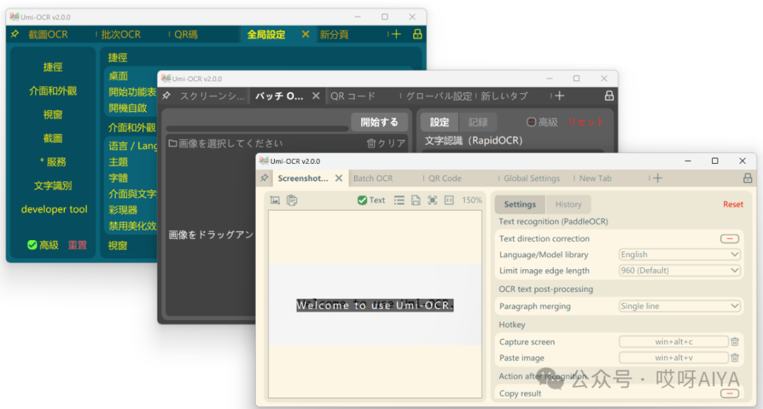This screenshot has width=763, height=409.
Task: Click the pin icon in the Chinese window
Action: [15, 34]
